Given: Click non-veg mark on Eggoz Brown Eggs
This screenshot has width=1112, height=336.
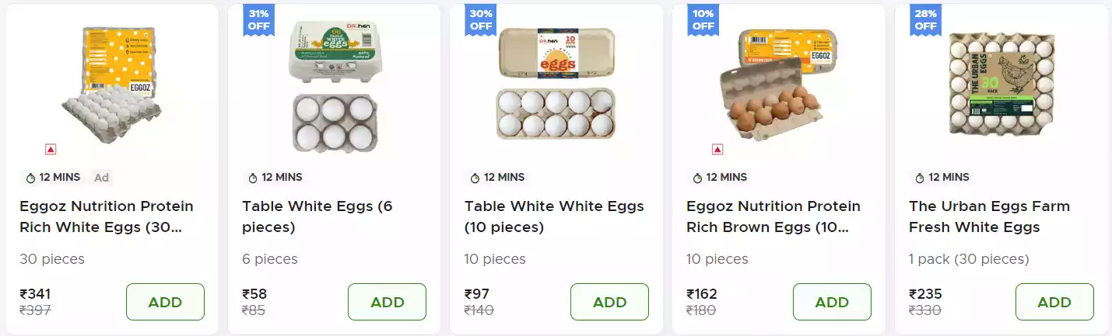Looking at the screenshot, I should [717, 149].
